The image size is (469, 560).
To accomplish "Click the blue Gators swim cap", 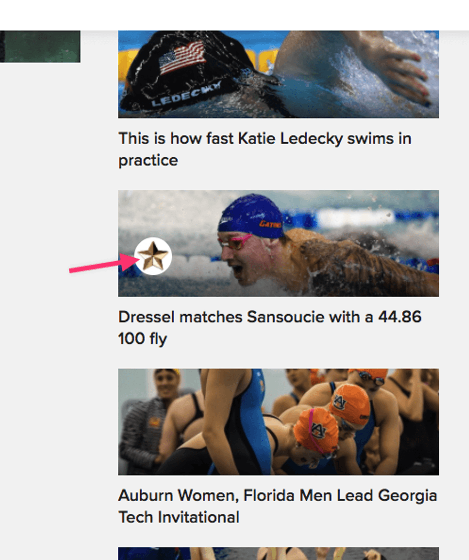I will pyautogui.click(x=250, y=216).
